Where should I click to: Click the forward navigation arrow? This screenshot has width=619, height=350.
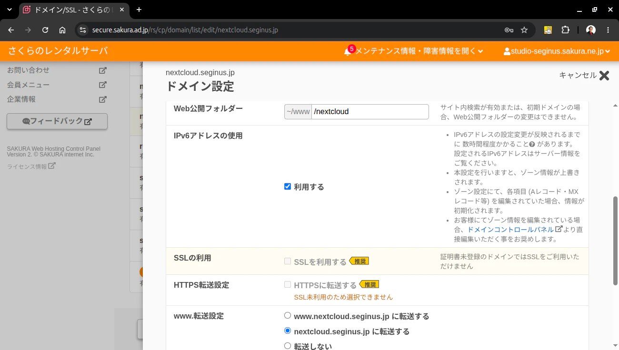[x=28, y=30]
